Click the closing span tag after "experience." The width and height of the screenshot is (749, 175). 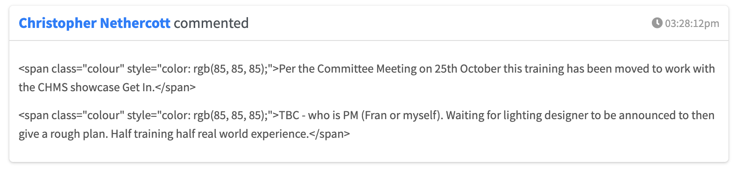coord(330,134)
